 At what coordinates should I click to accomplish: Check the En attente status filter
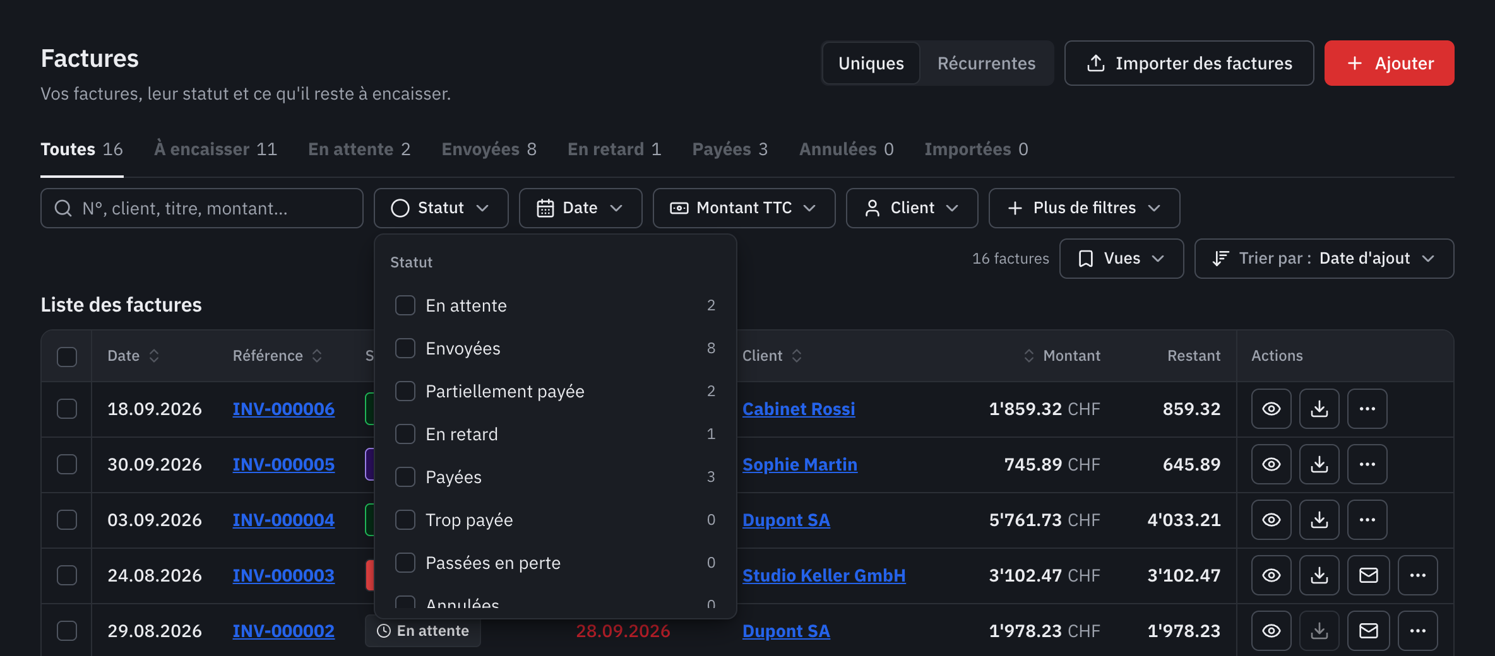[x=405, y=305]
